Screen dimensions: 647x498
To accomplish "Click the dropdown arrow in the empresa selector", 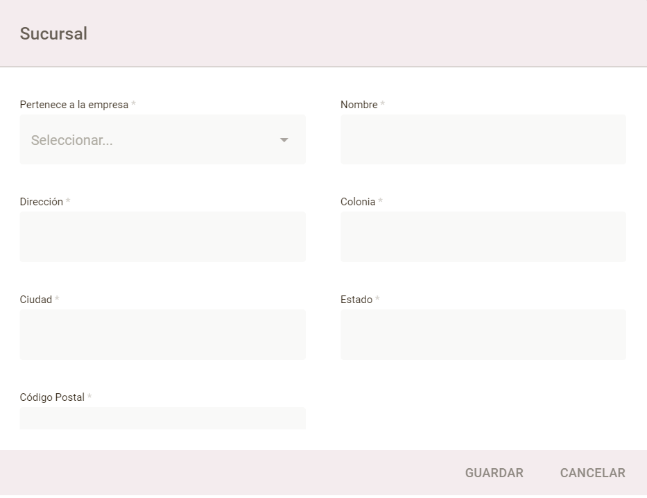I will (284, 140).
